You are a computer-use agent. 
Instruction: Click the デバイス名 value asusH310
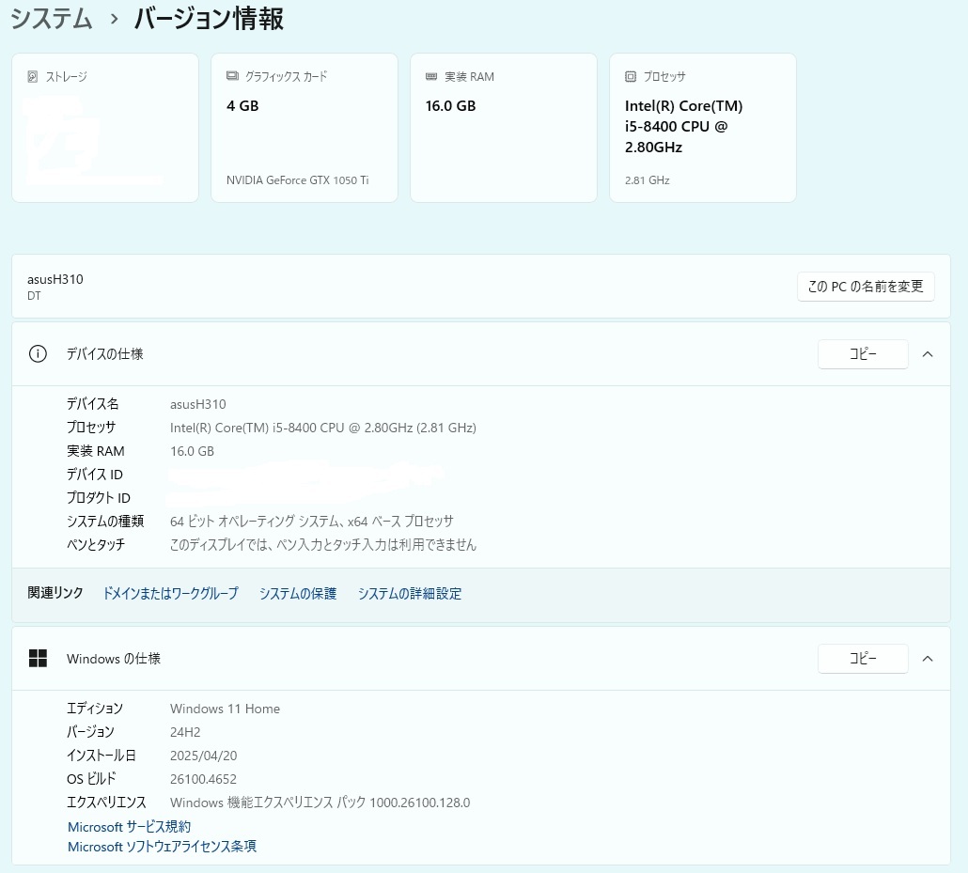pyautogui.click(x=198, y=404)
